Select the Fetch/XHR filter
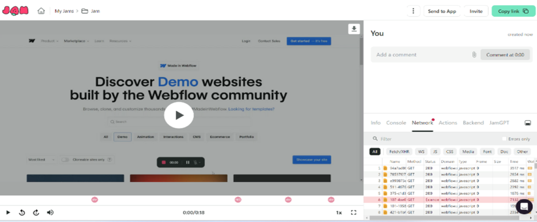Screen dimensions: 537x222 pos(399,152)
